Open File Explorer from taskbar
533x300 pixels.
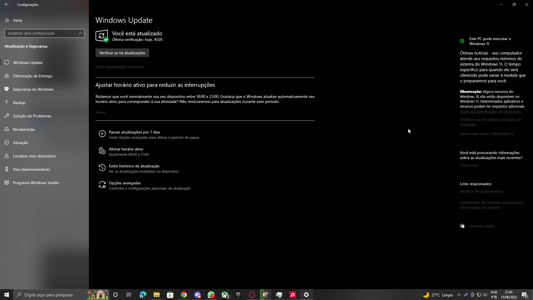(x=156, y=295)
